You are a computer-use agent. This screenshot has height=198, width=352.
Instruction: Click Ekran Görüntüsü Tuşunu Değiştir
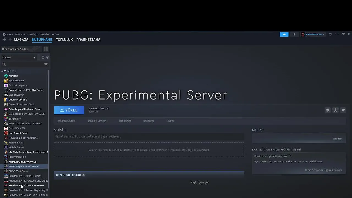[323, 170]
